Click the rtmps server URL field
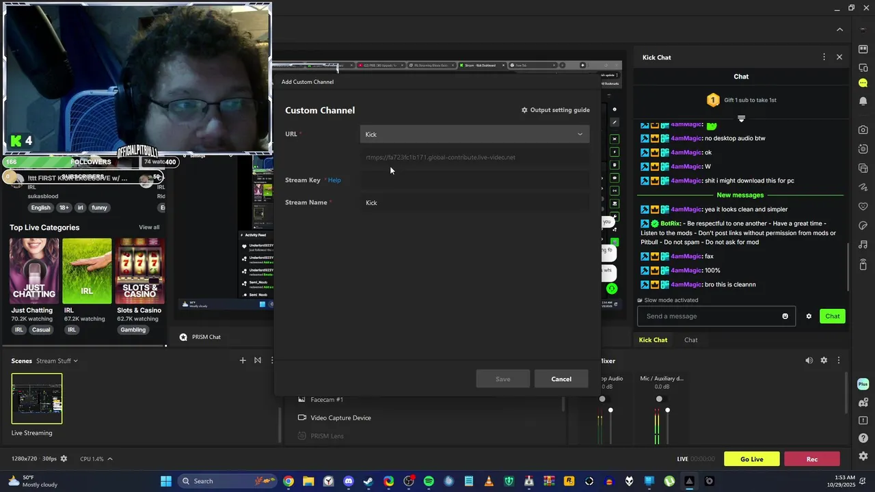Viewport: 875px width, 492px height. click(474, 157)
